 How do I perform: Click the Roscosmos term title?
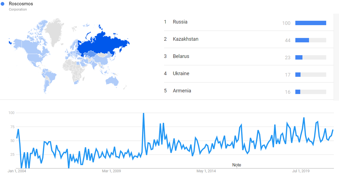point(21,4)
